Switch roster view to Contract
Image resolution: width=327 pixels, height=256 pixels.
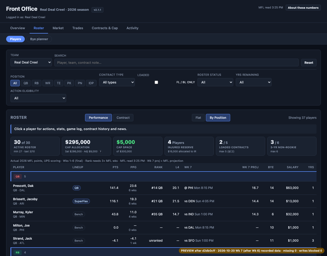point(123,118)
